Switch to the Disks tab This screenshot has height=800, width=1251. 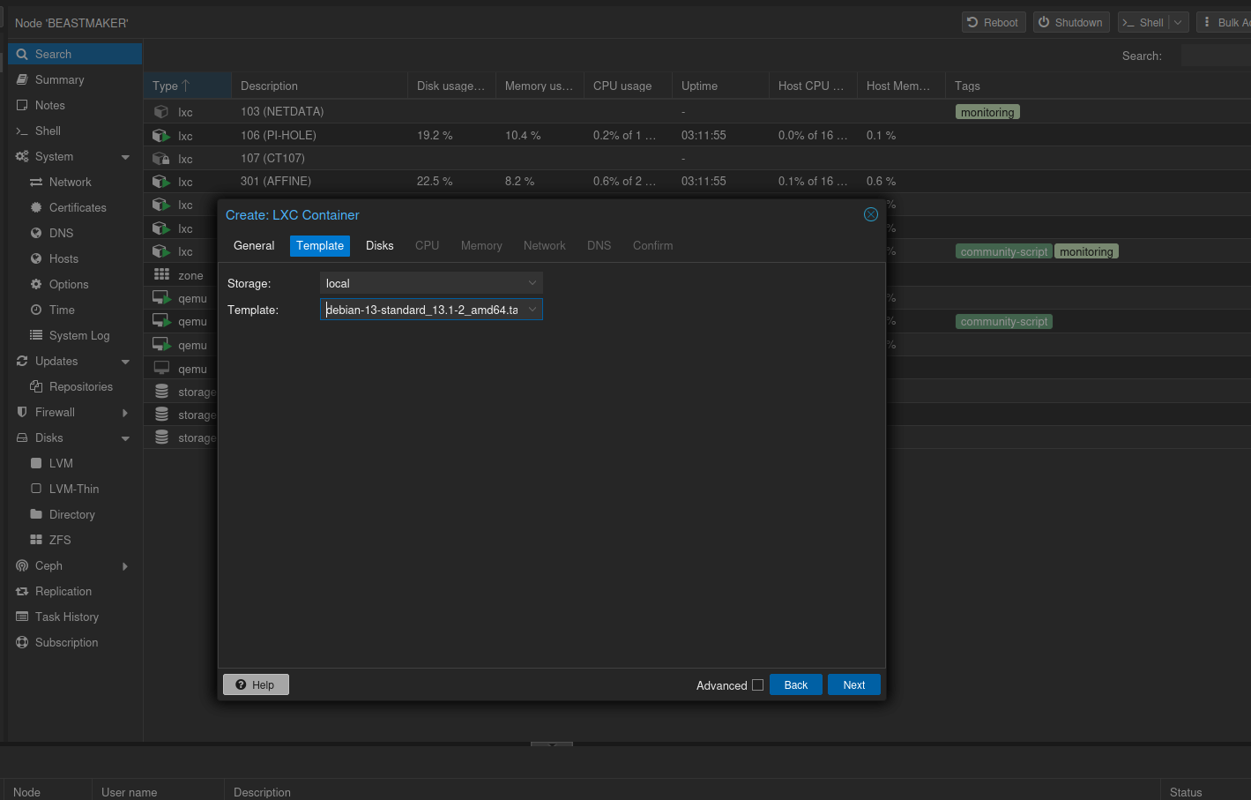coord(380,245)
